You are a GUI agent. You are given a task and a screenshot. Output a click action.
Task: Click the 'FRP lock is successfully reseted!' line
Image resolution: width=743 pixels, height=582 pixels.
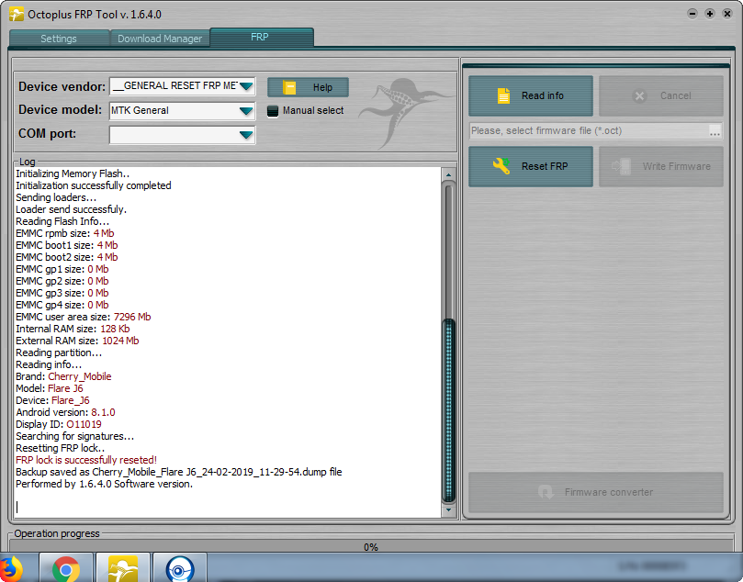[x=86, y=460]
